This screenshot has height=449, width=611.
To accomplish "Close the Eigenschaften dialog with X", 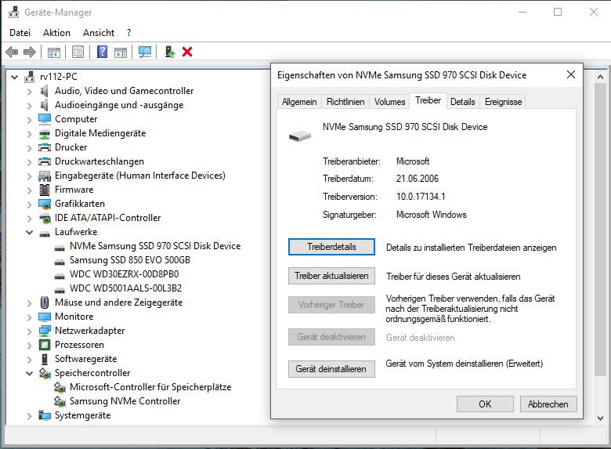I will click(571, 74).
